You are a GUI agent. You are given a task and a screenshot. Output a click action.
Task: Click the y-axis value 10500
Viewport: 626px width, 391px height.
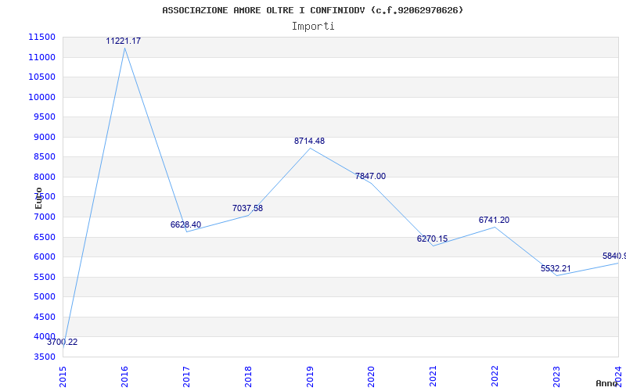point(42,77)
